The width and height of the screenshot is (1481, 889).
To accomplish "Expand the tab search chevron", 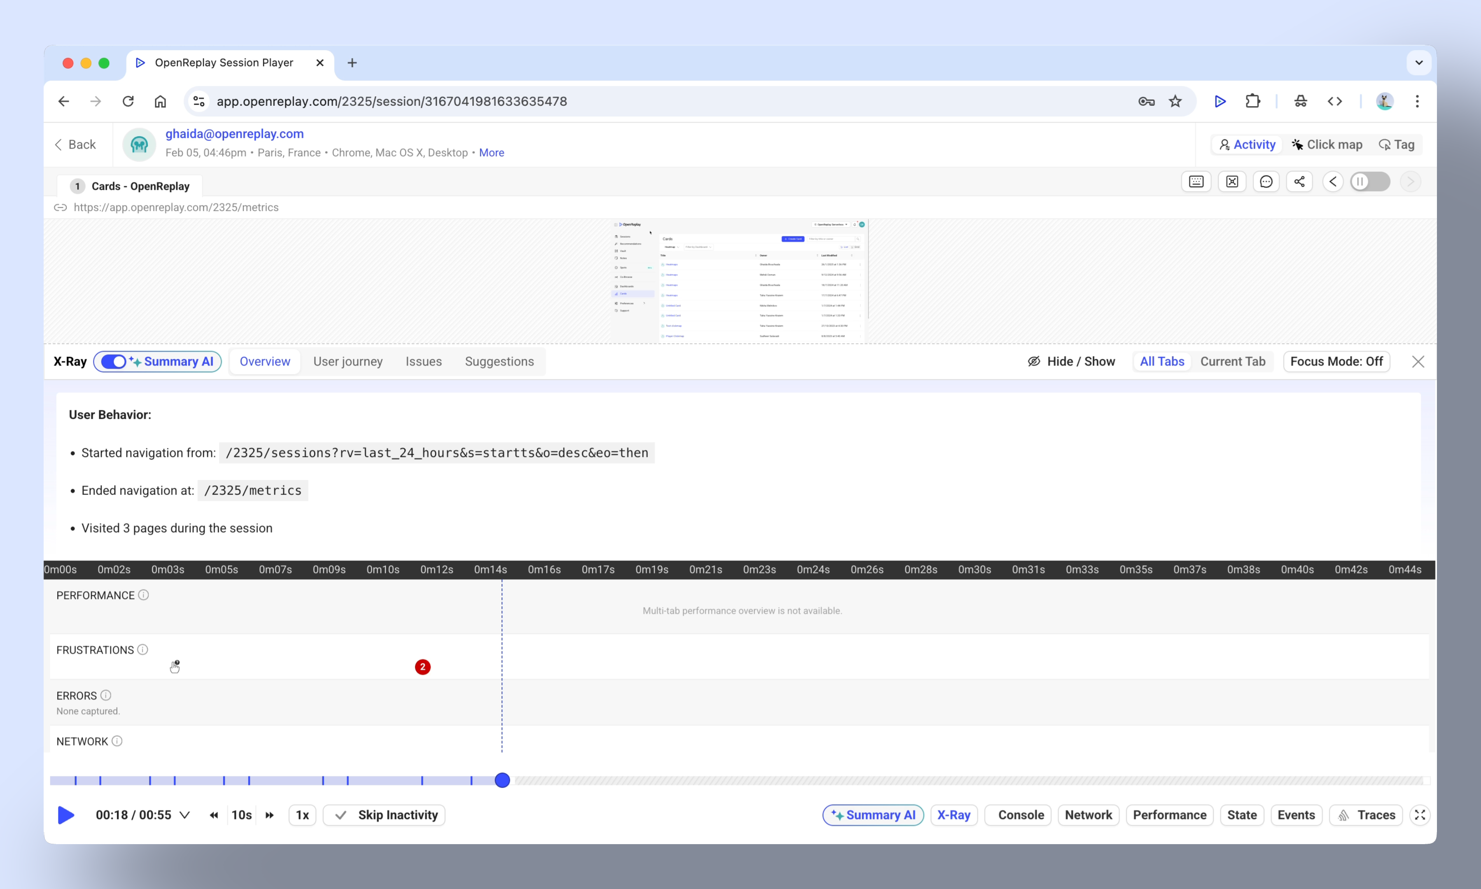I will point(1419,63).
